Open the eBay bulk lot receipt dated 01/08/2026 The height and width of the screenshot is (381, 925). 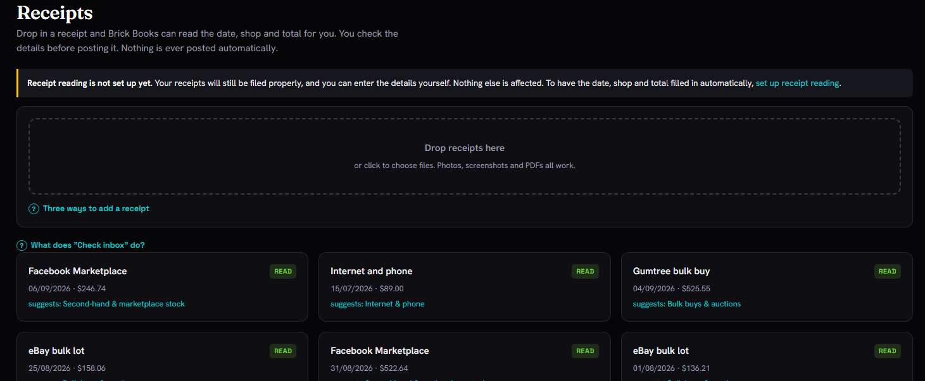pyautogui.click(x=767, y=356)
